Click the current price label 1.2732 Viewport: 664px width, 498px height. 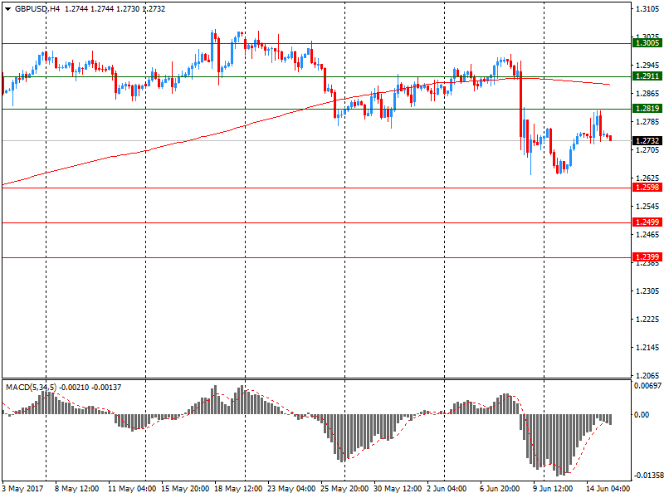tap(647, 140)
